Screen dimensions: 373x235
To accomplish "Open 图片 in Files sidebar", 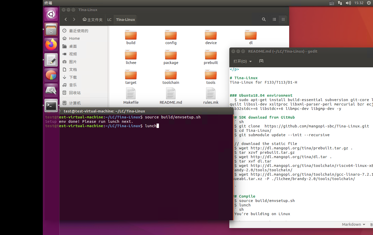I will pos(84,62).
